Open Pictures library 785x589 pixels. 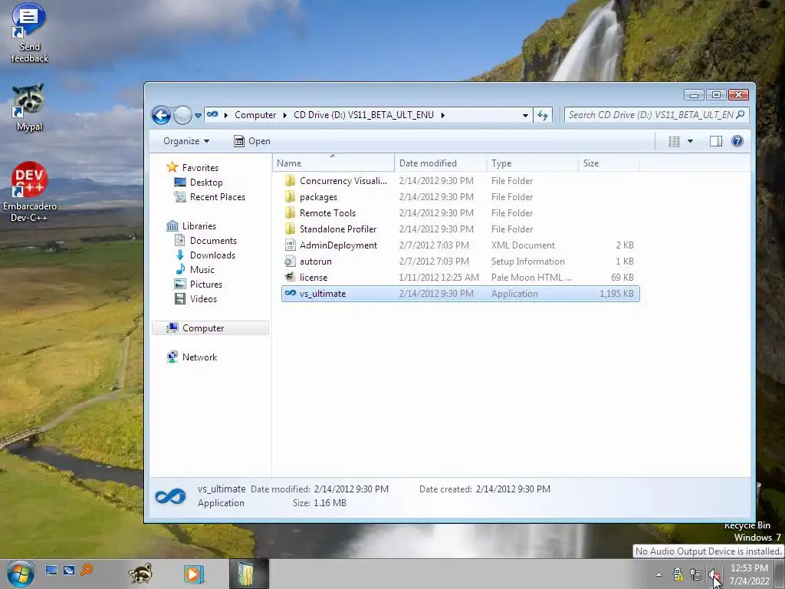[205, 284]
